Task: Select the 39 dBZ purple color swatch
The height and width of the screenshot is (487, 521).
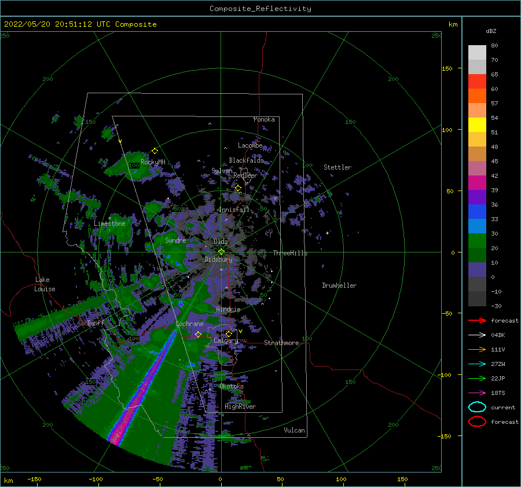Action: pos(477,197)
